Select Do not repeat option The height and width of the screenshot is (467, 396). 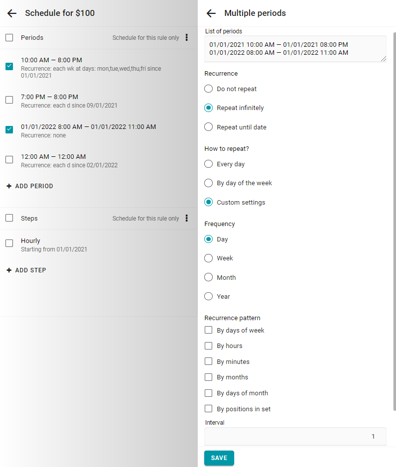point(208,89)
